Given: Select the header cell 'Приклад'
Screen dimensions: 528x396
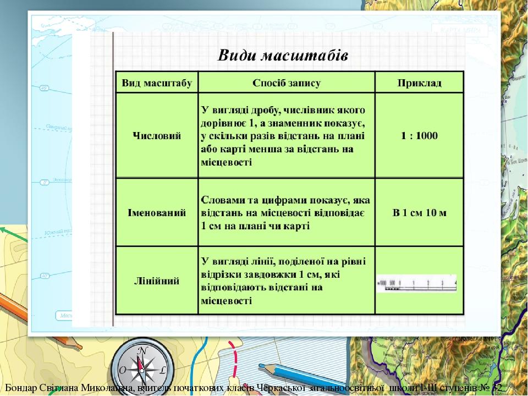Looking at the screenshot, I should (x=419, y=82).
